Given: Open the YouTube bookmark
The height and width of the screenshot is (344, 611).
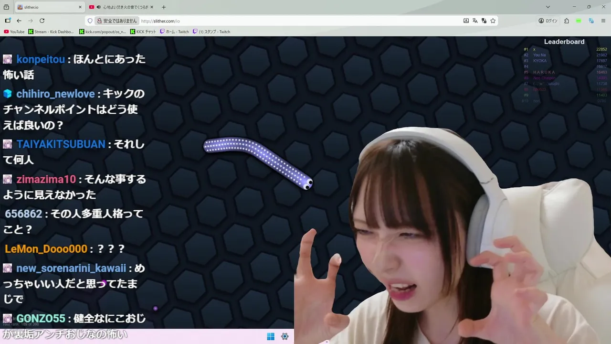Looking at the screenshot, I should coord(14,32).
